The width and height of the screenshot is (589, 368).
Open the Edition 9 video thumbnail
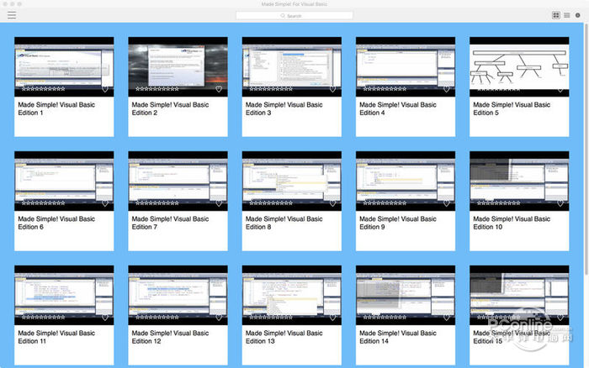[x=406, y=180]
